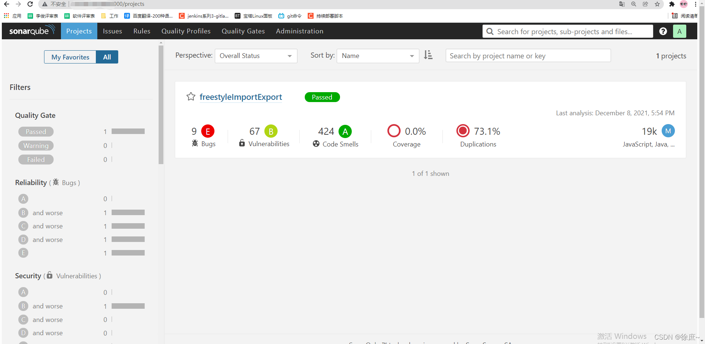The width and height of the screenshot is (705, 344).
Task: Open the user avatar A menu
Action: pyautogui.click(x=680, y=31)
